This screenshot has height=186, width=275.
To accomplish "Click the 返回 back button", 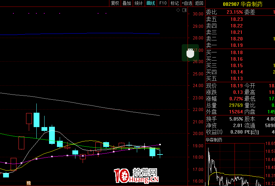I will [199, 3].
